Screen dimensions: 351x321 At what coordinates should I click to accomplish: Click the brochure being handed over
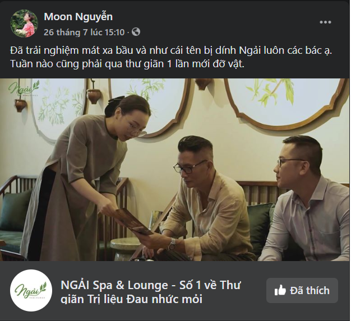[x=135, y=221]
